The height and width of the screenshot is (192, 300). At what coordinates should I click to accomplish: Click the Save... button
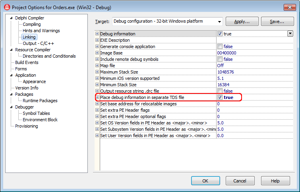click(x=277, y=21)
